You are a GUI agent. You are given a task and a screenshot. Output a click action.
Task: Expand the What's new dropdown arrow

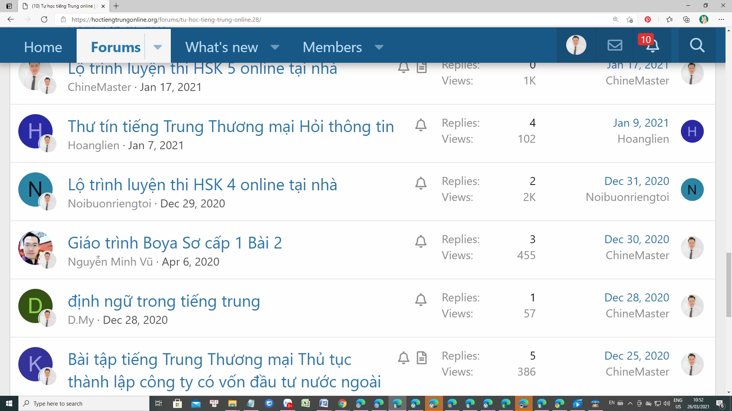tap(274, 47)
